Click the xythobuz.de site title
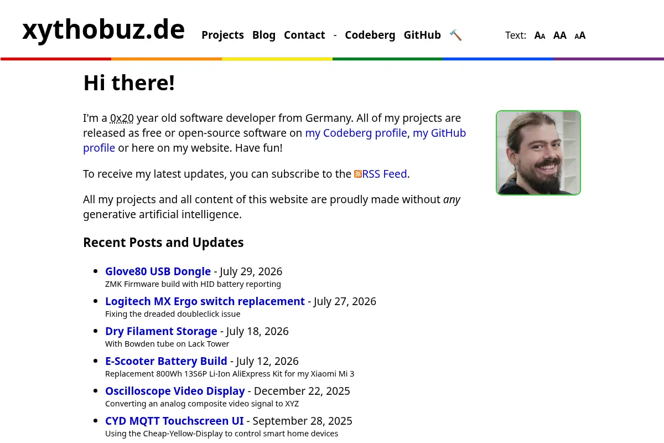 (103, 30)
